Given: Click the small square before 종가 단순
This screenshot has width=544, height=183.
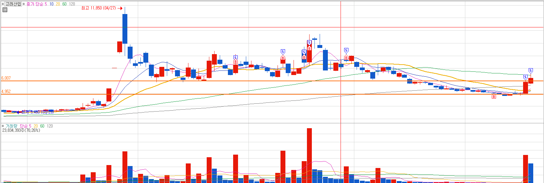Looking at the screenshot, I should click(24, 4).
